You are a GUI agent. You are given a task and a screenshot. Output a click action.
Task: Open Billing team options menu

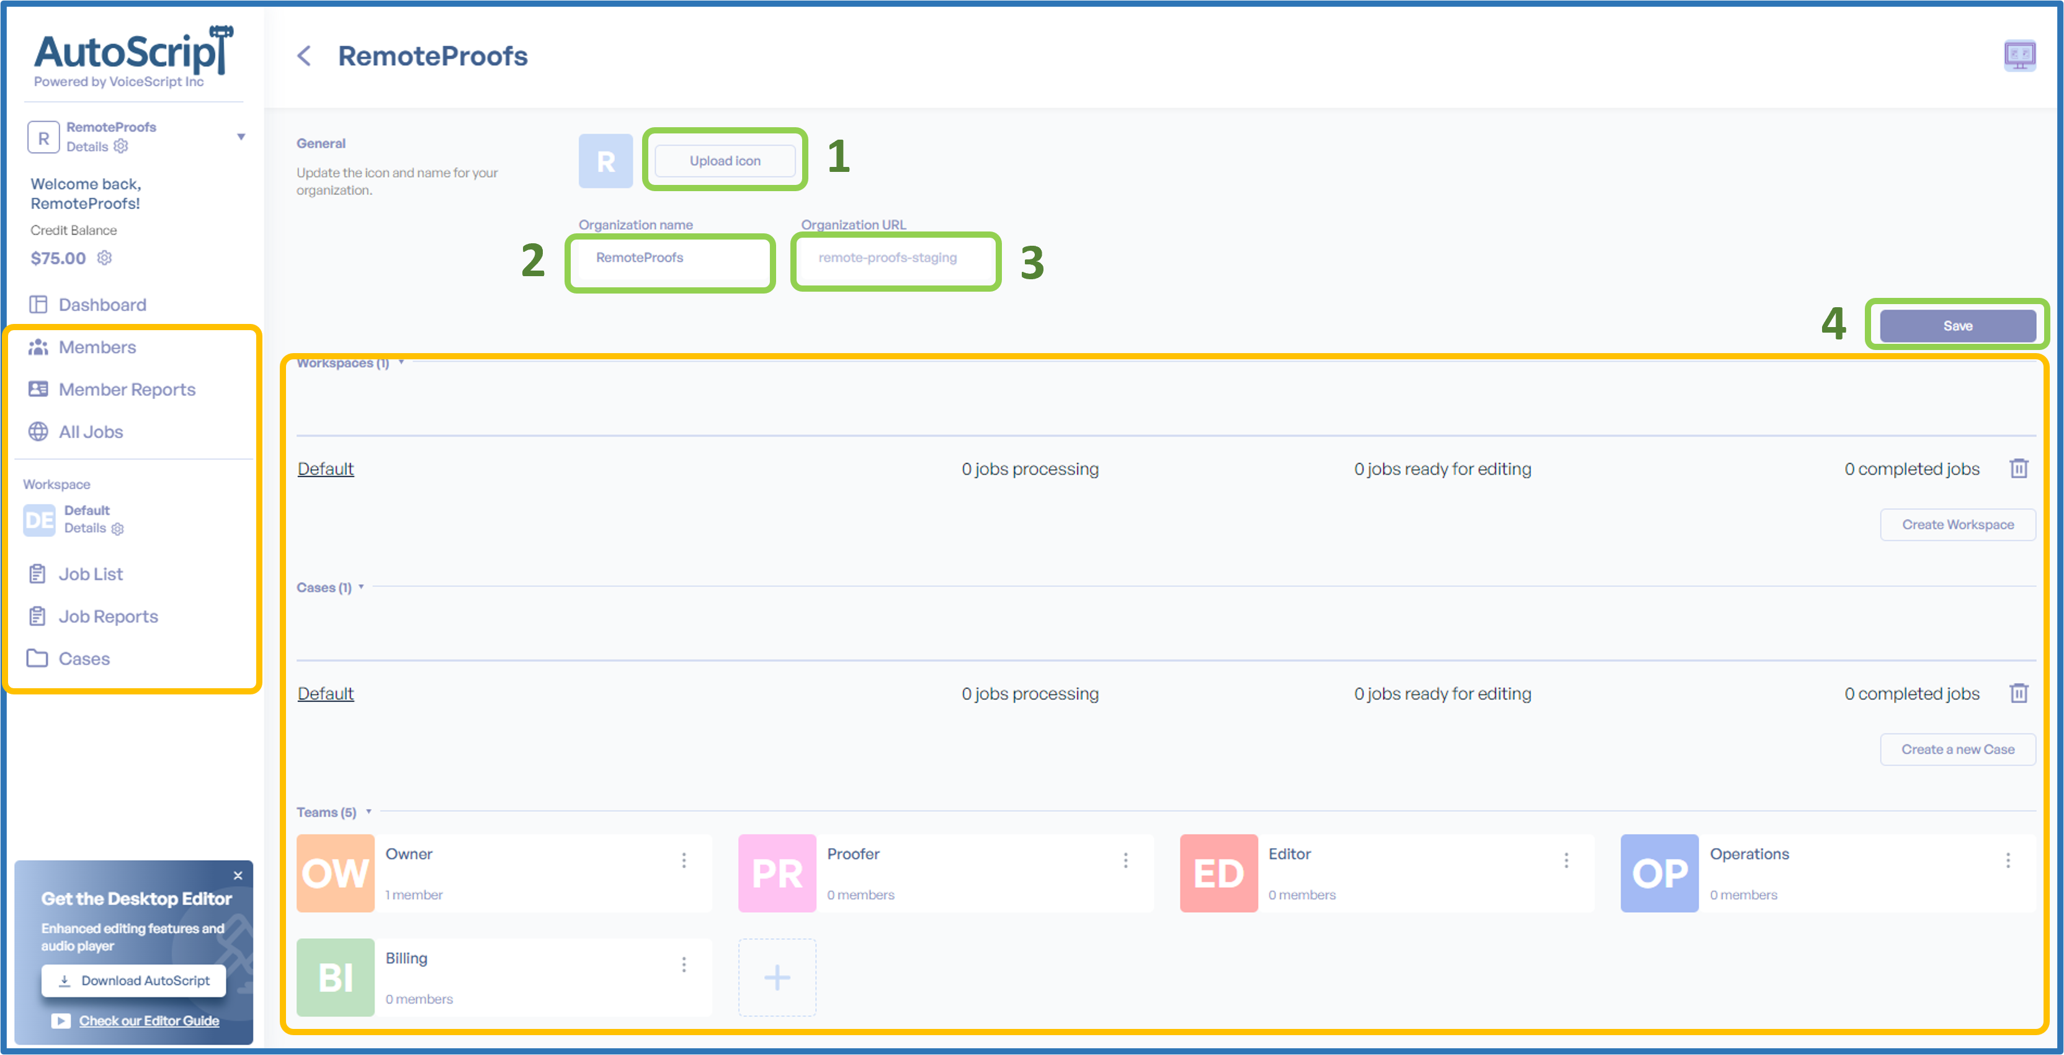[684, 964]
